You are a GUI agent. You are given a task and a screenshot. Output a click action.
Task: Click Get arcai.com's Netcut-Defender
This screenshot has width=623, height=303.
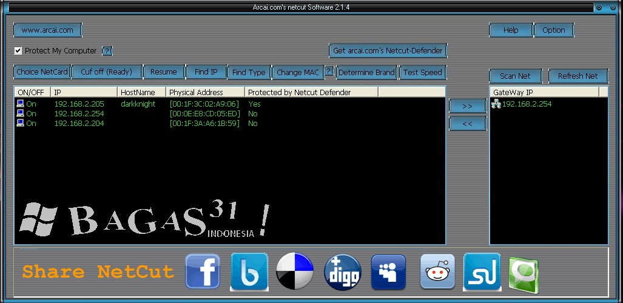click(388, 50)
